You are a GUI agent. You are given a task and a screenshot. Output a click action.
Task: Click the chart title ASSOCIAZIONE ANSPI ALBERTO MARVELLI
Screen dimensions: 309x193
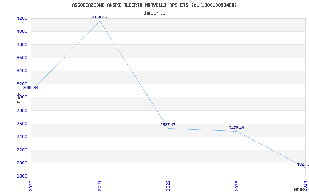pyautogui.click(x=154, y=5)
